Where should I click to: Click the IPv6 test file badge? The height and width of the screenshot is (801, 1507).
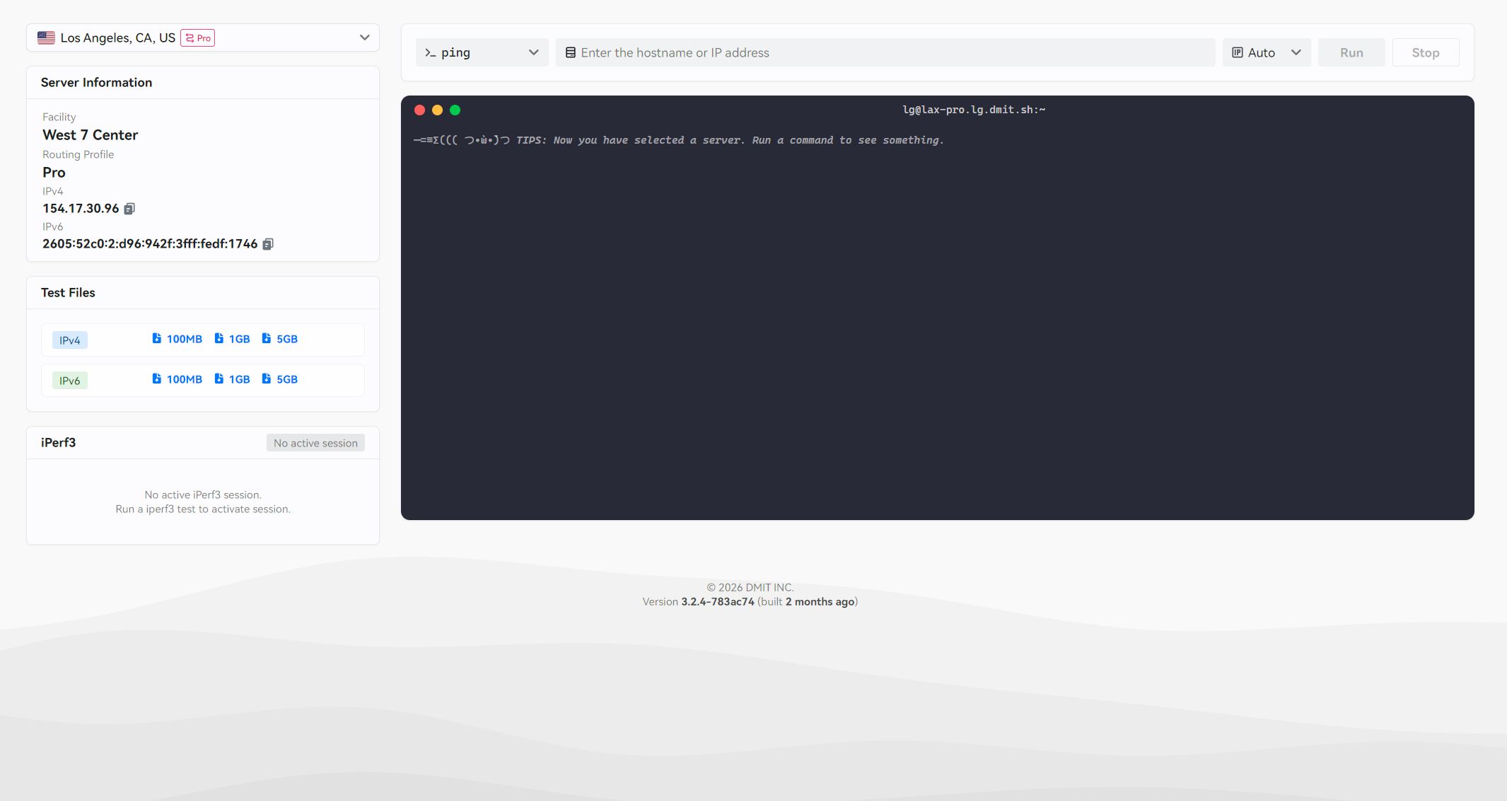pyautogui.click(x=69, y=381)
